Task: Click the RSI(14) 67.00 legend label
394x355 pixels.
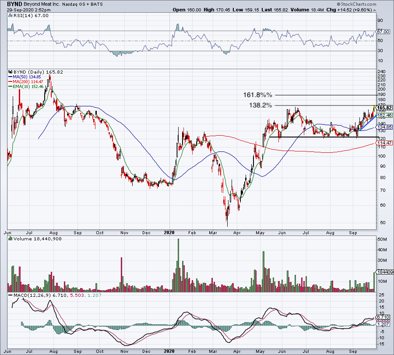Action: pyautogui.click(x=31, y=16)
